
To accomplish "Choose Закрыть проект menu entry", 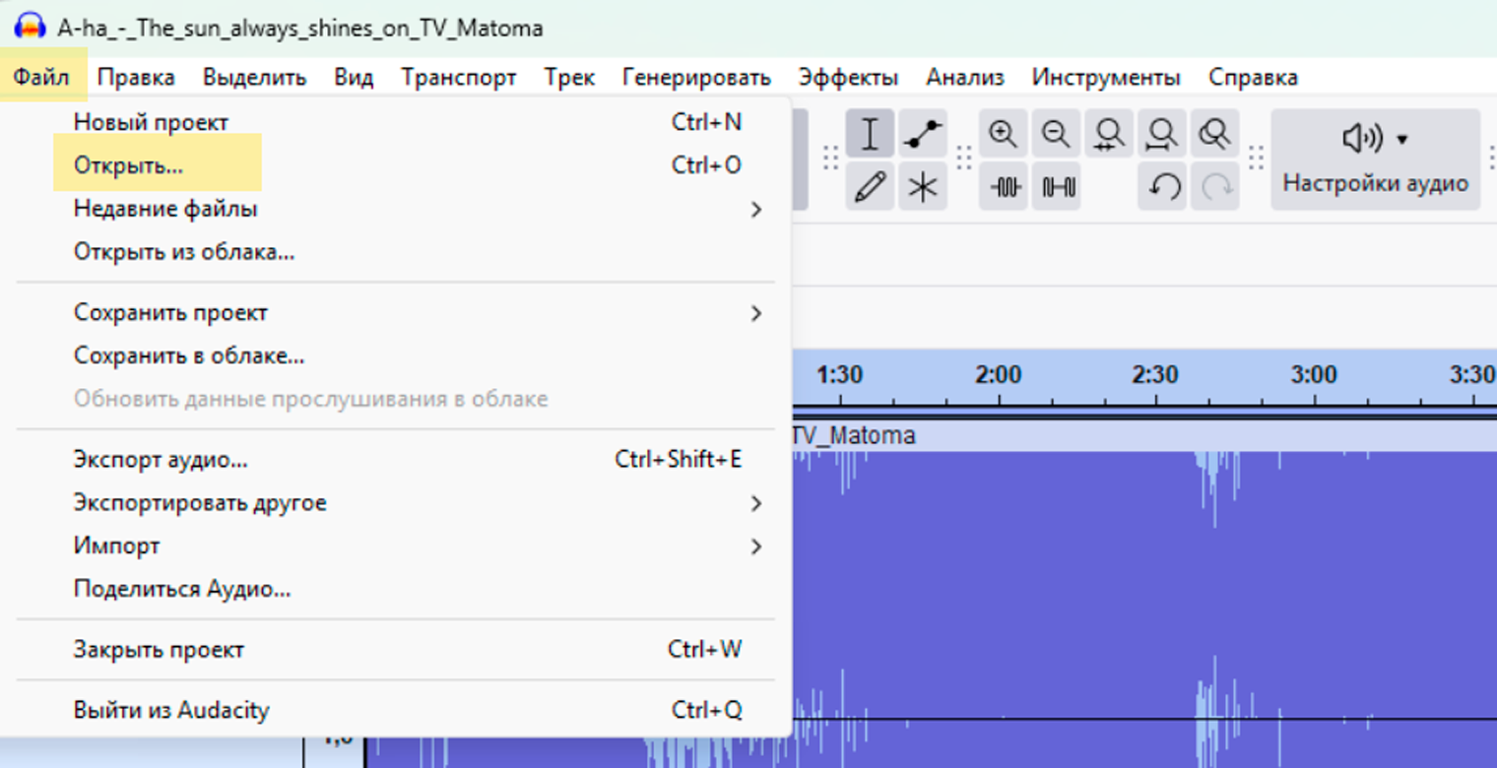I will coord(395,650).
